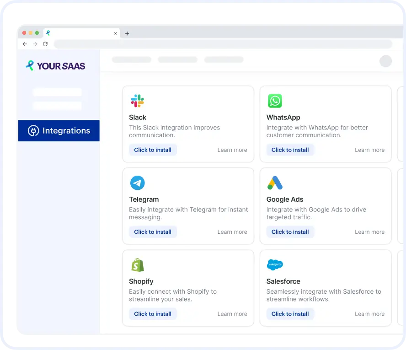This screenshot has height=350, width=406.
Task: Install the WhatsApp integration
Action: click(x=290, y=150)
